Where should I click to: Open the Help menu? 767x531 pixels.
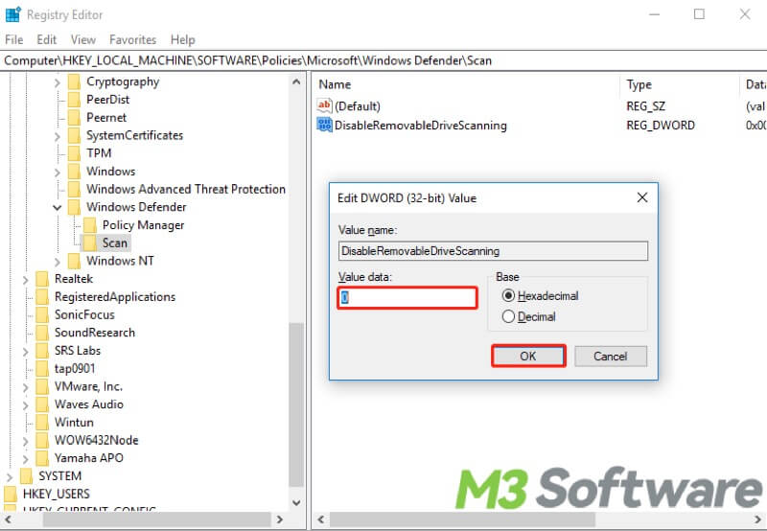pyautogui.click(x=182, y=39)
